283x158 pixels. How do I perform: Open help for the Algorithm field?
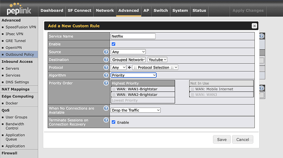click(106, 75)
